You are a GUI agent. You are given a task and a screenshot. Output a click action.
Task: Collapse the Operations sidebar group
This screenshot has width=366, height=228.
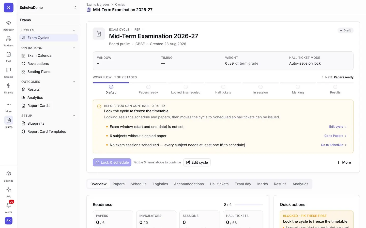coord(74,48)
